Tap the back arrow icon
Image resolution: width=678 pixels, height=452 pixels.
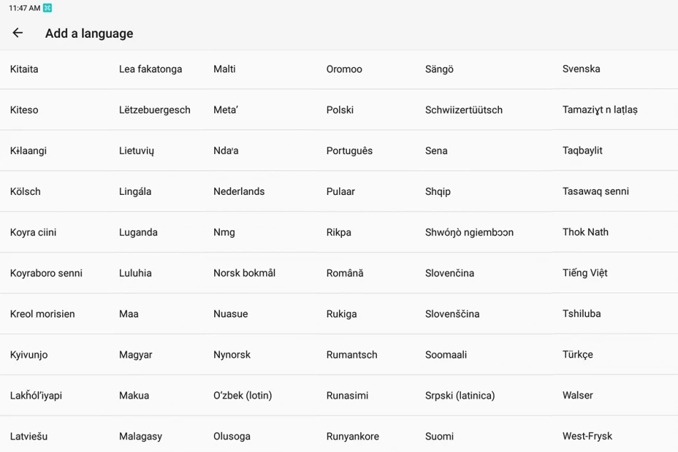(x=18, y=33)
